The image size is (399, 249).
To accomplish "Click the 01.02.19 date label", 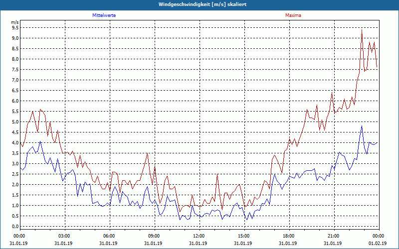I will point(378,243).
